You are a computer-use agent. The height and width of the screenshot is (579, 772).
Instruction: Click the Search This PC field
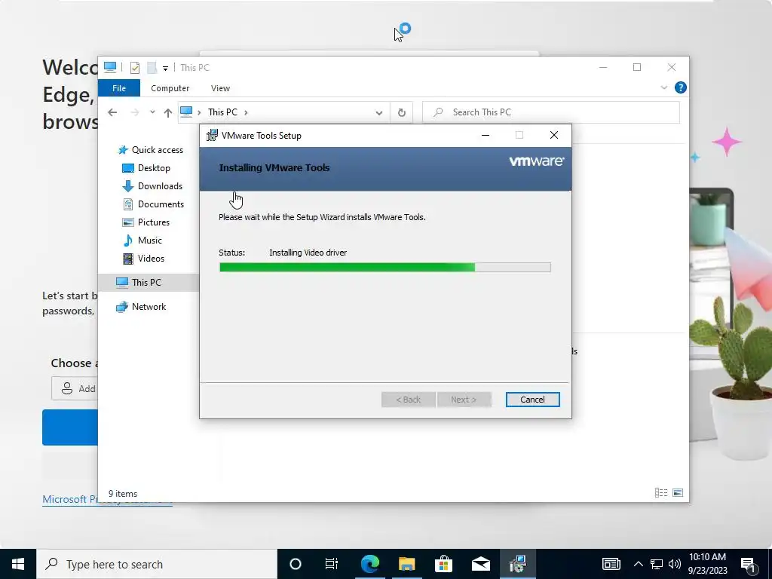551,112
